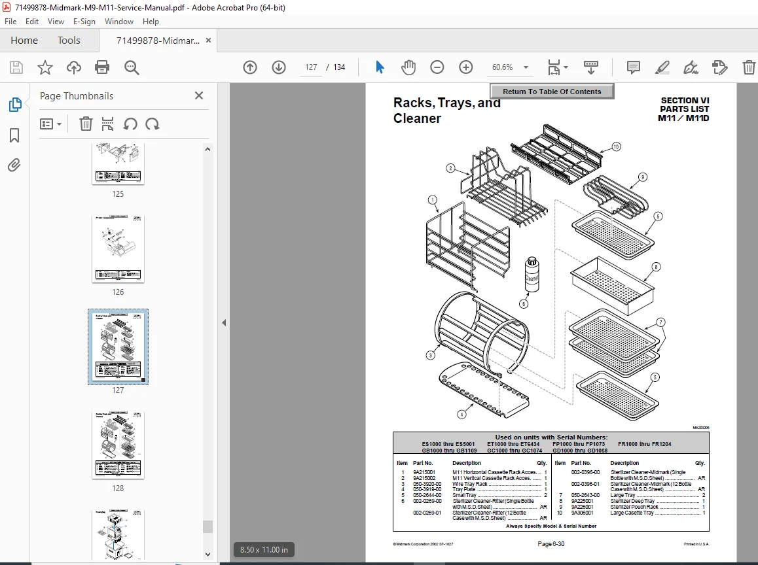Viewport: 758px width, 565px height.
Task: Open the Help menu
Action: pyautogui.click(x=151, y=21)
